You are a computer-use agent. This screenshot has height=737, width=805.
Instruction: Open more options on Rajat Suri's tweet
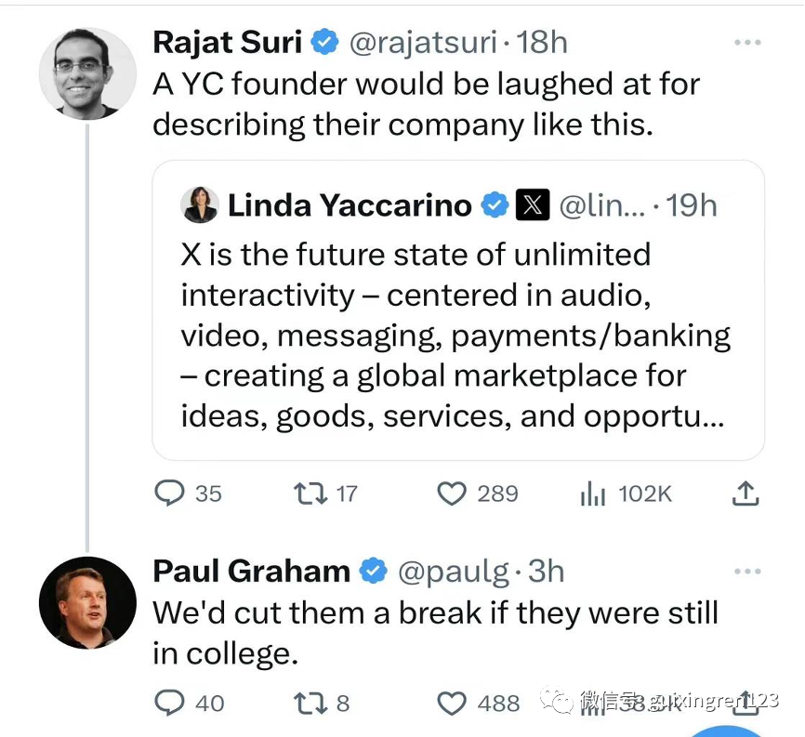747,43
